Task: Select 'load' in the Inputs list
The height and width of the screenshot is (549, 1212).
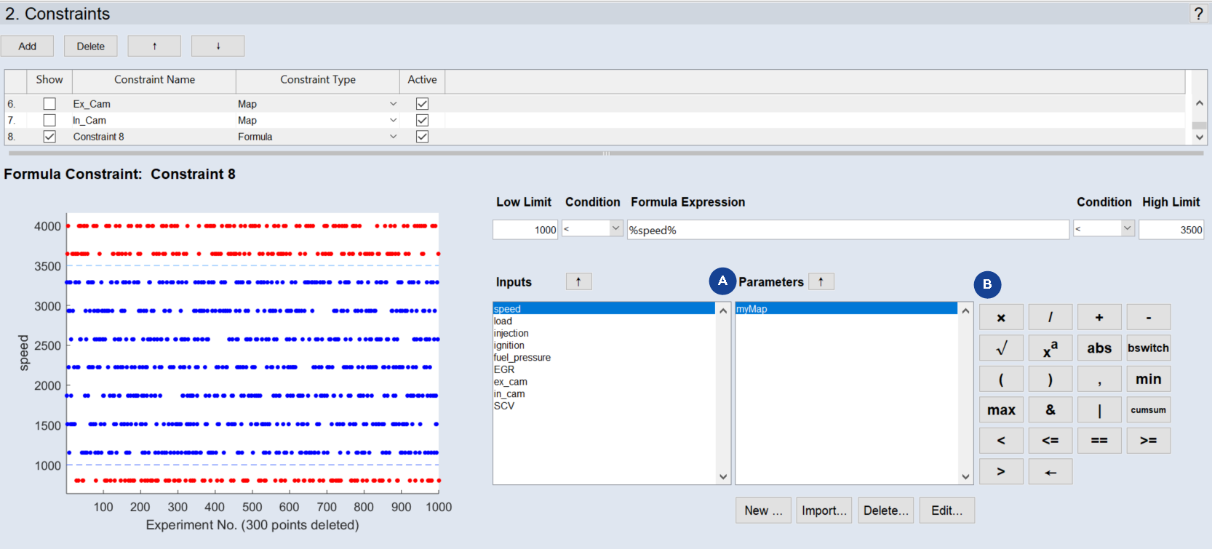Action: click(x=503, y=321)
